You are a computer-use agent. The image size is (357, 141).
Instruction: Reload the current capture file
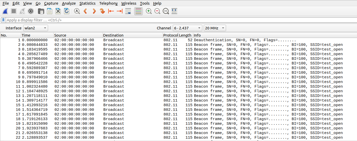(67, 11)
